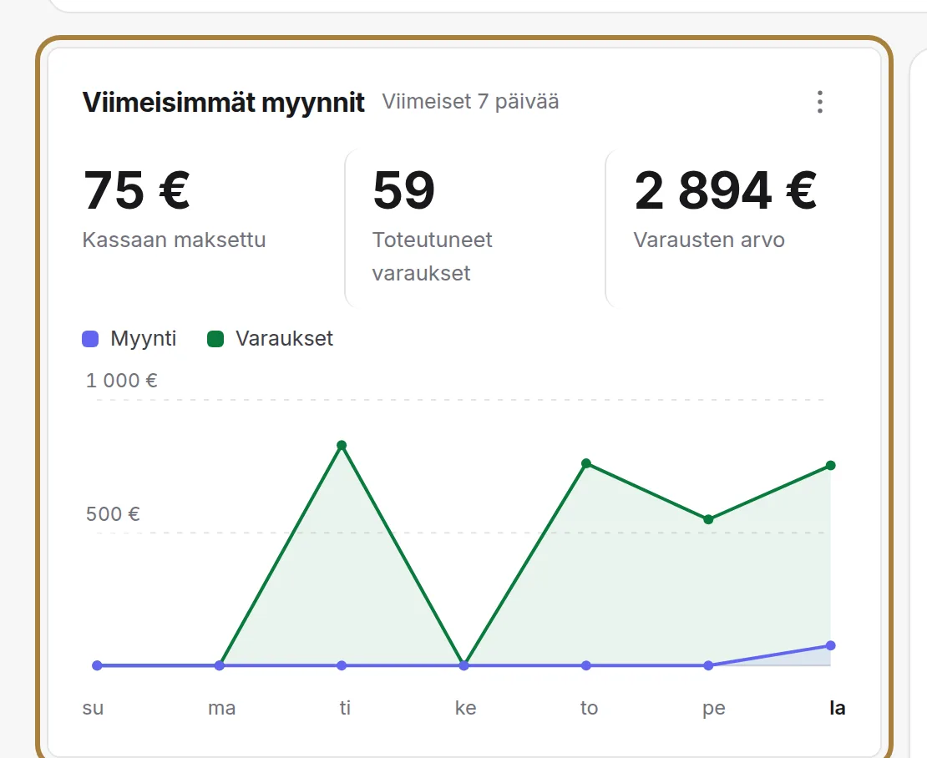This screenshot has width=927, height=758.
Task: Click the green Varaukset legend swatch
Action: tap(215, 339)
